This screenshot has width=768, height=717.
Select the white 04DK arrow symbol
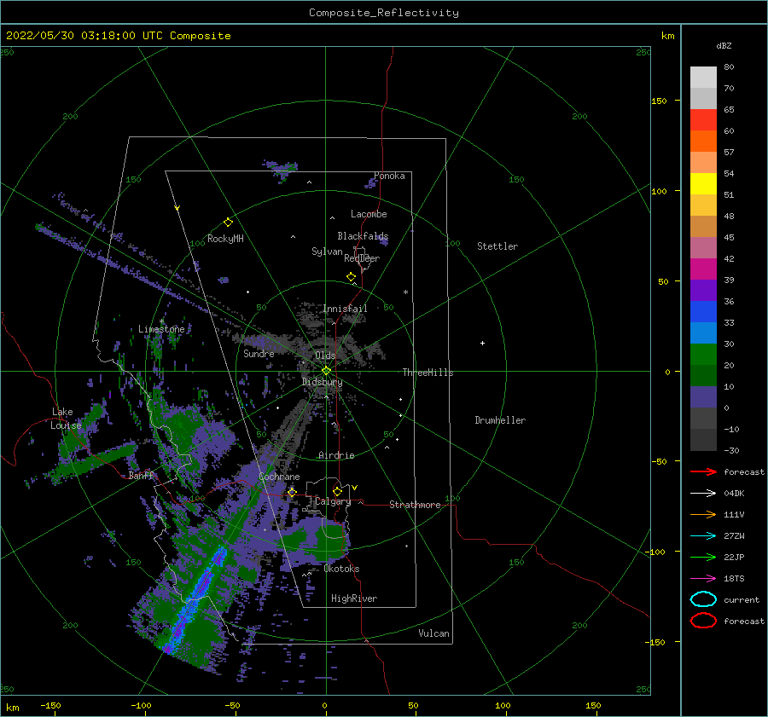[x=703, y=494]
